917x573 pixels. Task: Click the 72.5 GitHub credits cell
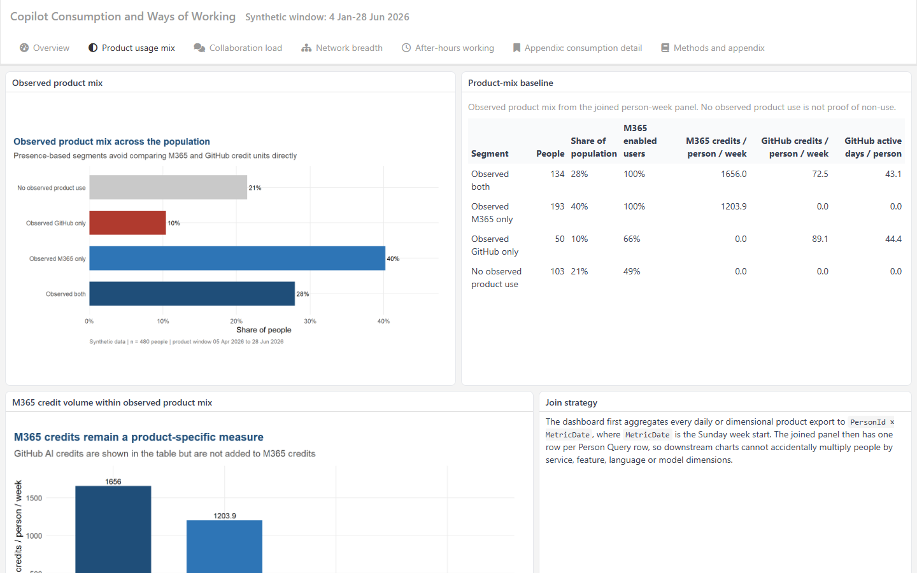coord(820,174)
